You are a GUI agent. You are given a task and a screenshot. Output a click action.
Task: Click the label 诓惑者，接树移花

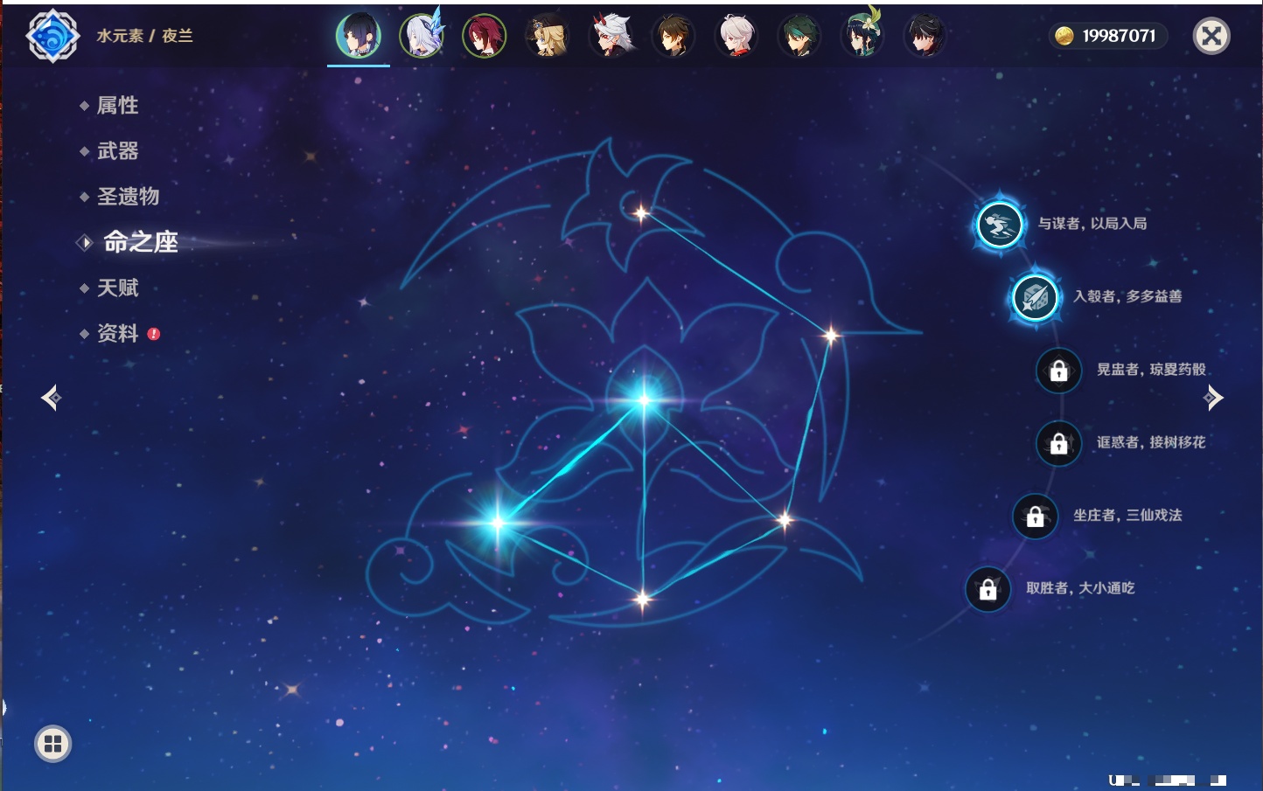coord(1151,442)
